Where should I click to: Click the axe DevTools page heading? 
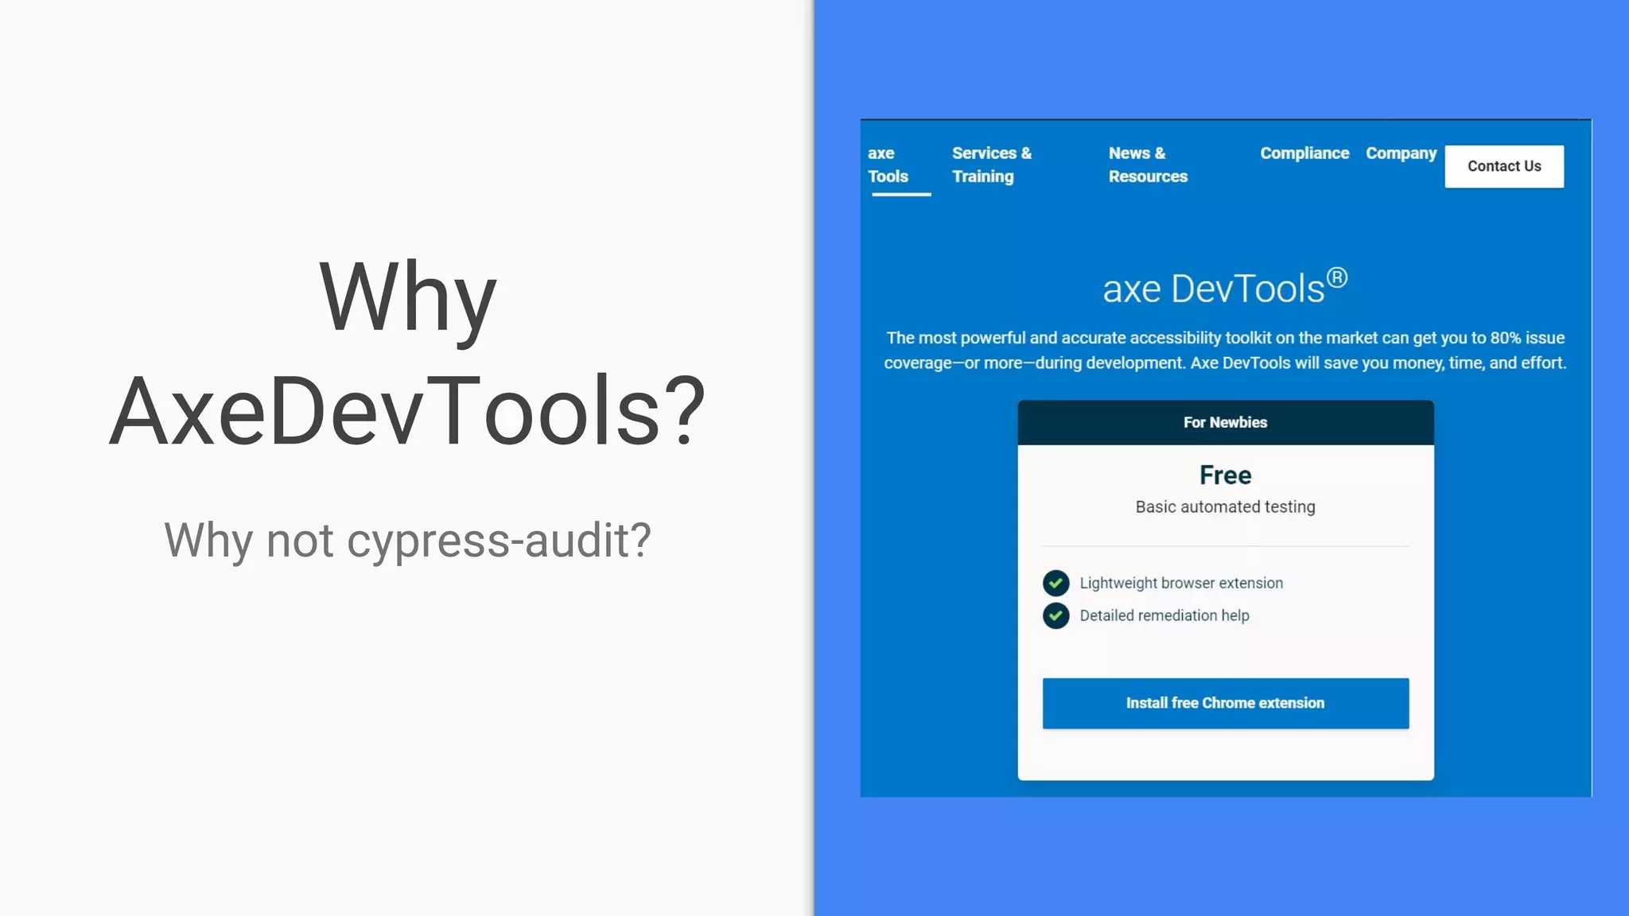tap(1225, 288)
